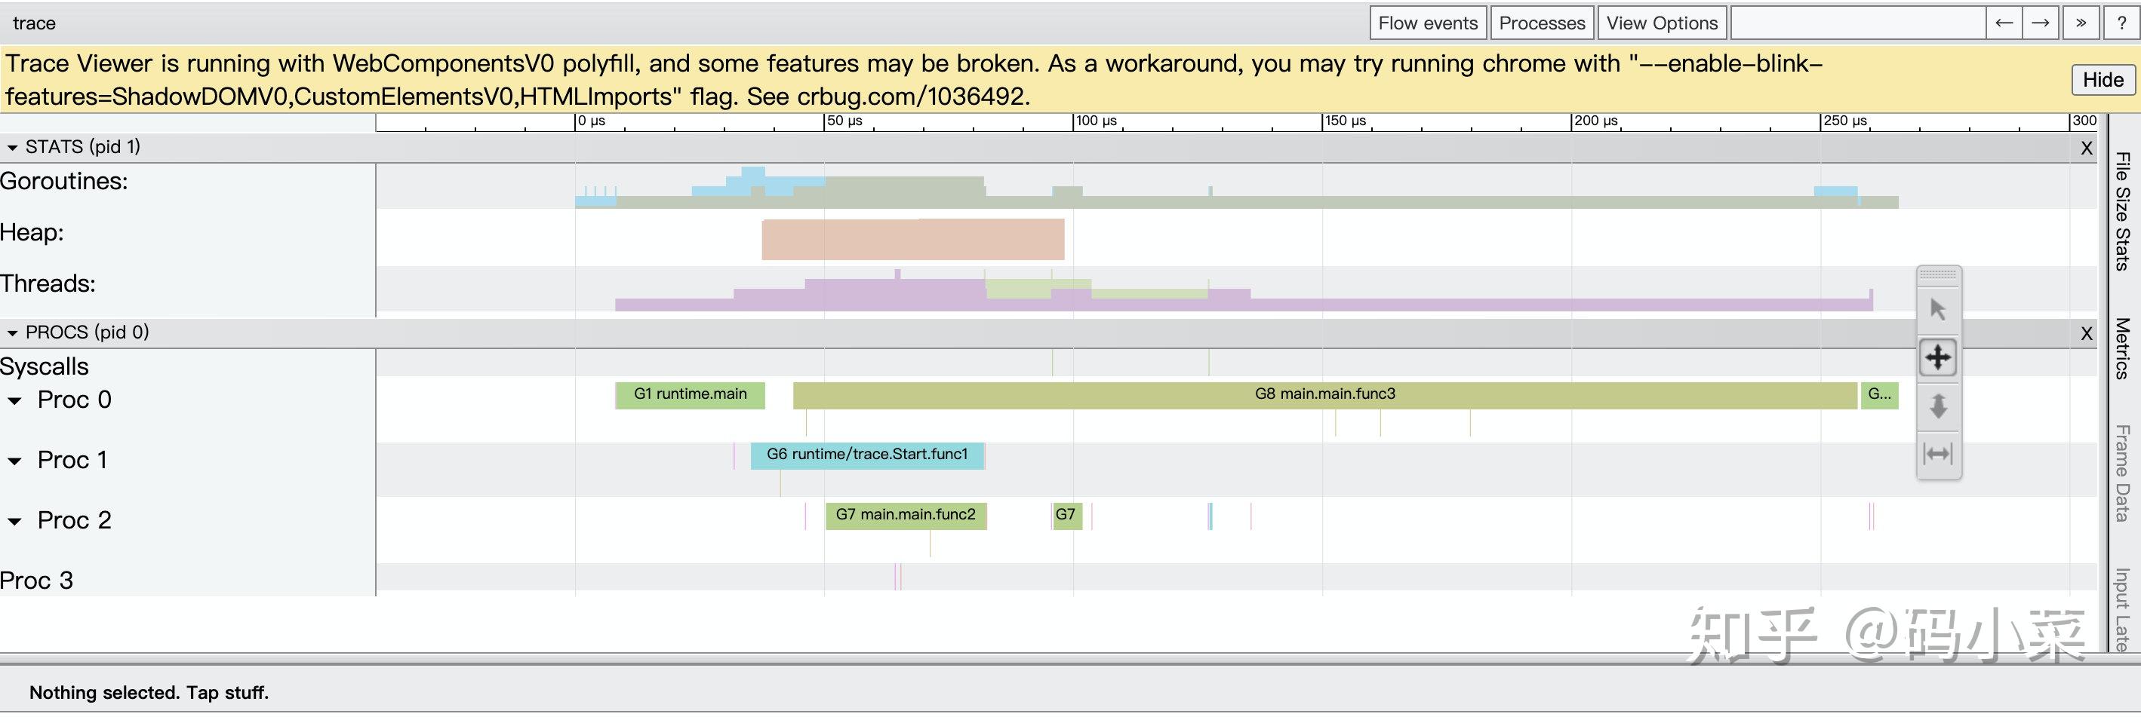The height and width of the screenshot is (723, 2141).
Task: Open the Metrics side tab
Action: (2122, 348)
